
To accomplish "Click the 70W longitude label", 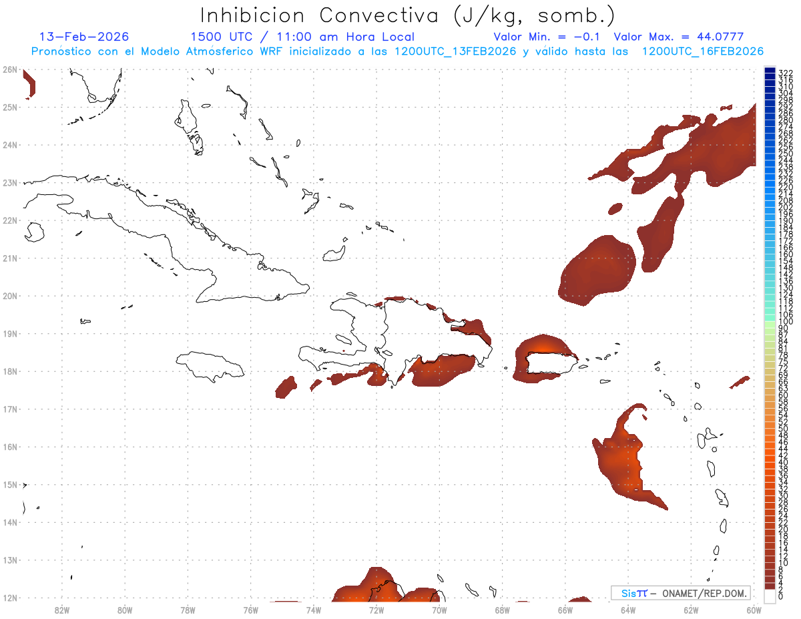I will [x=439, y=610].
